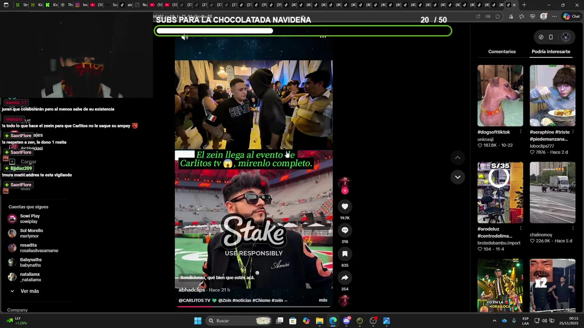Click the @CARLITOS TV mention in description

194,301
